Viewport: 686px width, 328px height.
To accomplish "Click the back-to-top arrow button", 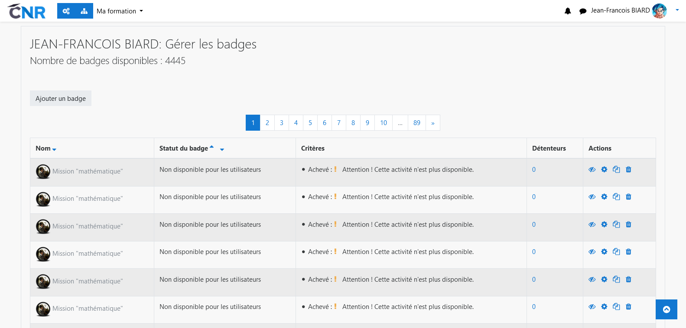I will click(x=666, y=309).
